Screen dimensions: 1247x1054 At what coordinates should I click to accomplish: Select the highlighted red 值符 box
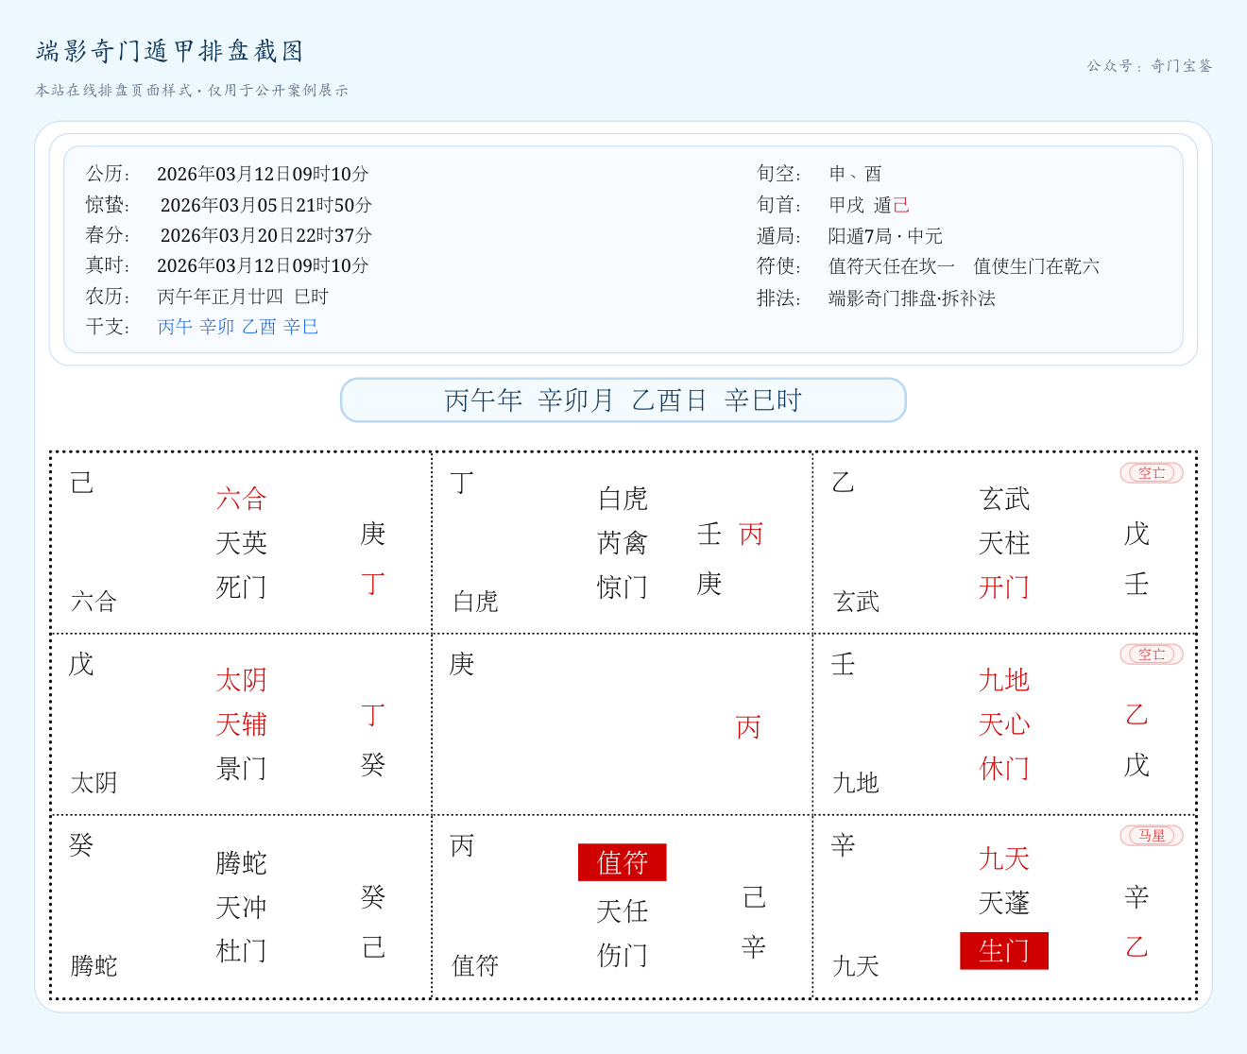(623, 862)
